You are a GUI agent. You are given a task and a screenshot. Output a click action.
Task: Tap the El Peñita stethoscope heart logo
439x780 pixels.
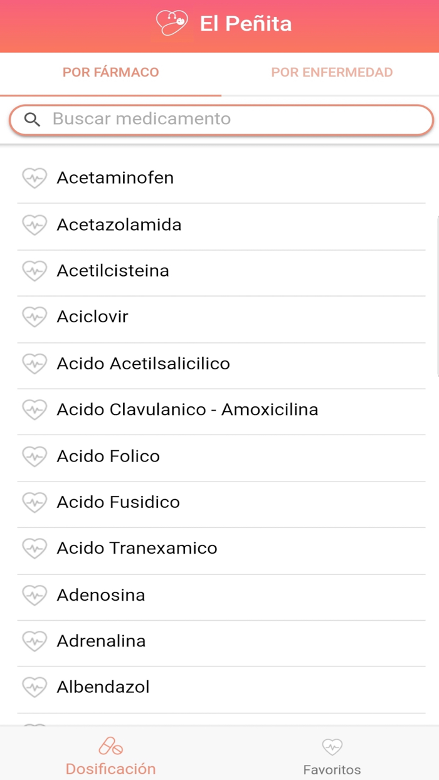(x=172, y=24)
